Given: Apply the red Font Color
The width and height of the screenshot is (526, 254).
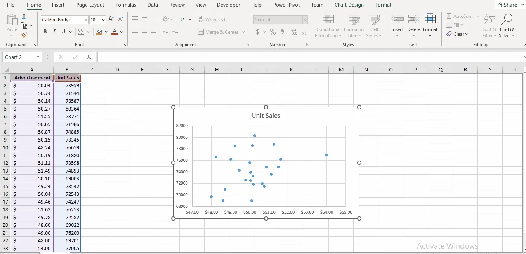Looking at the screenshot, I should point(114,32).
